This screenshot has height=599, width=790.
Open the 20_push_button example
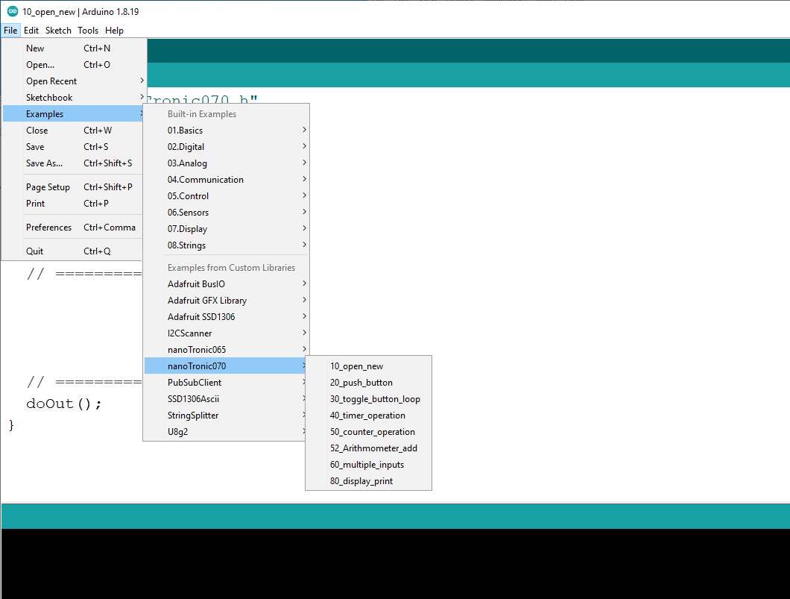click(x=361, y=383)
